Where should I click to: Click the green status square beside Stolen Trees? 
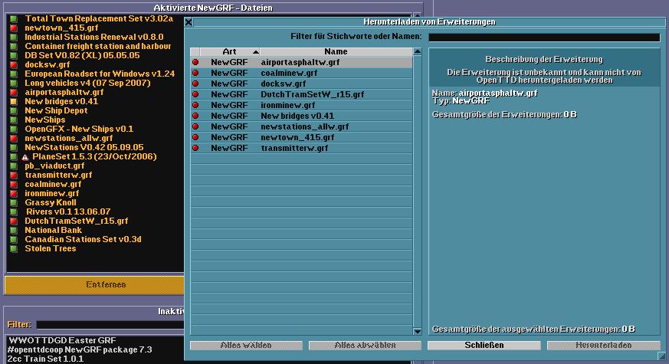point(14,248)
